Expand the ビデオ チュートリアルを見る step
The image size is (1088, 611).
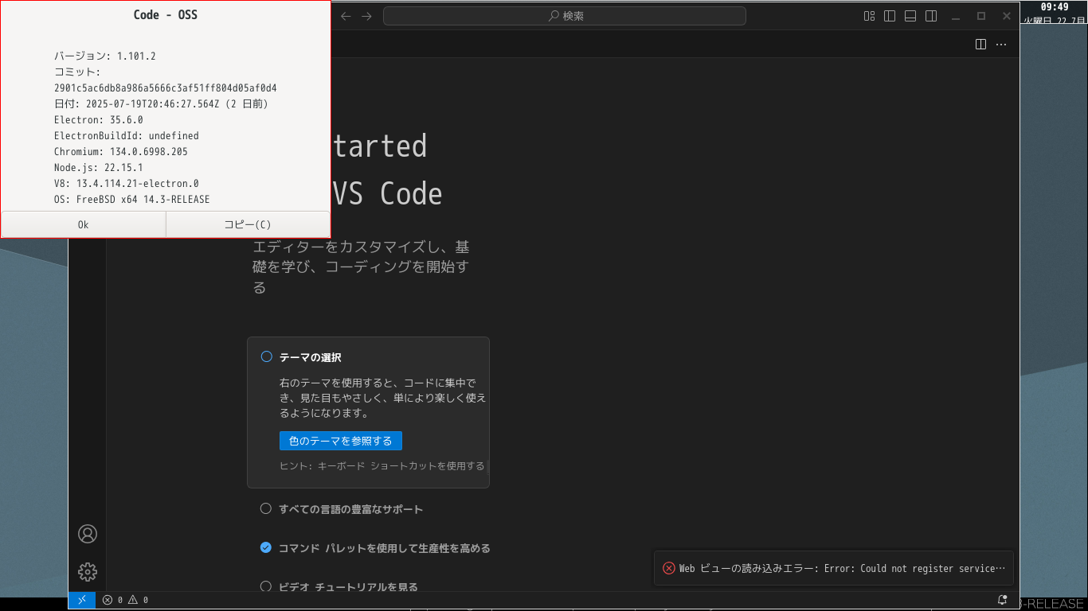point(349,587)
